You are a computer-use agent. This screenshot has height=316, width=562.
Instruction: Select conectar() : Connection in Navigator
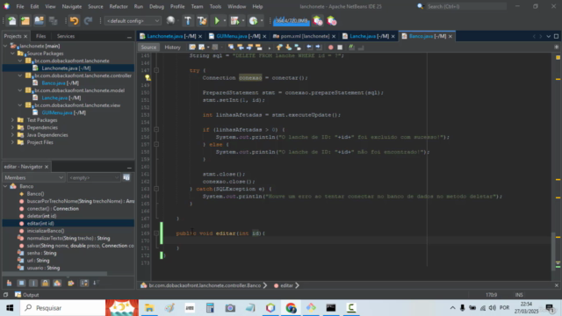53,209
